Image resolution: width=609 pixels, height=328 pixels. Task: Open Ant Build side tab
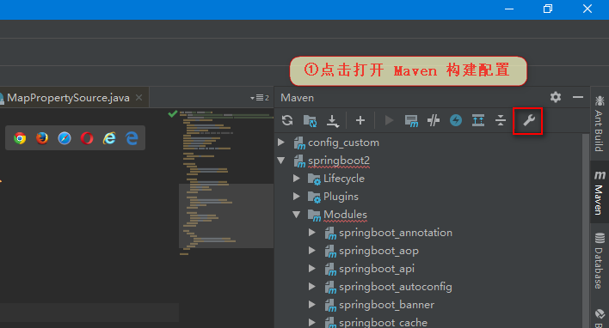pos(599,124)
